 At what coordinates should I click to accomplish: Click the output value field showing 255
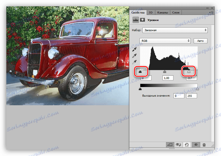coord(192,96)
